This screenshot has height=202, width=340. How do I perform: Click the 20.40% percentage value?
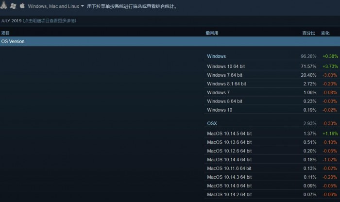click(x=308, y=75)
